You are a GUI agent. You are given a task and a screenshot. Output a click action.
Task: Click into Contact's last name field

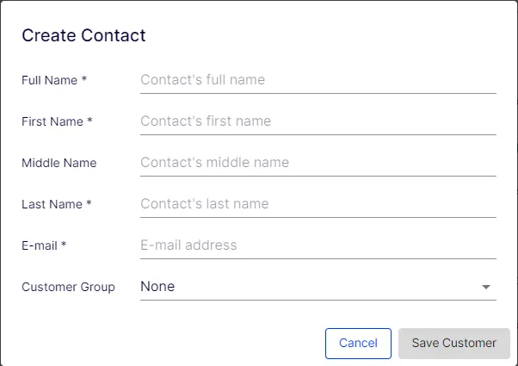(318, 204)
